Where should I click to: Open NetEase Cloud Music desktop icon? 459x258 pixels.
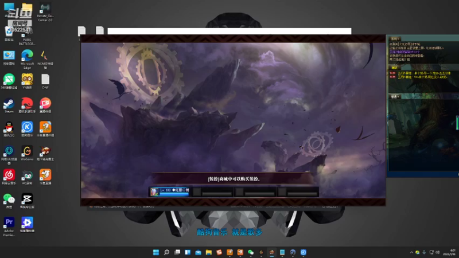pos(9,177)
